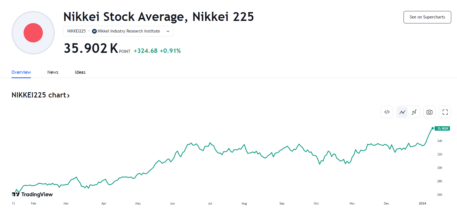This screenshot has width=457, height=212.
Task: Click the 2024 label on time axis
Action: click(x=422, y=203)
